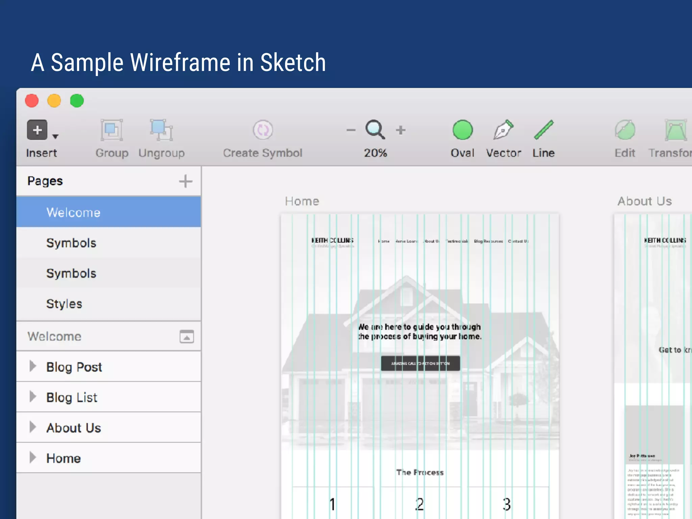This screenshot has width=692, height=519.
Task: Select the Blog Post layer row
Action: (108, 367)
